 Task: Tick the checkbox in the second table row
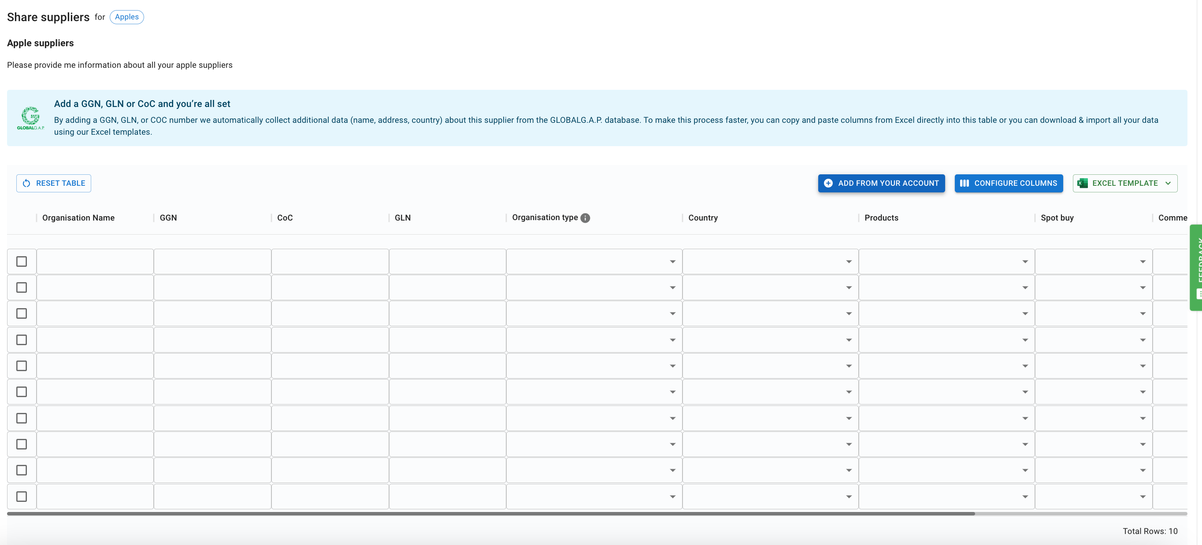tap(22, 287)
